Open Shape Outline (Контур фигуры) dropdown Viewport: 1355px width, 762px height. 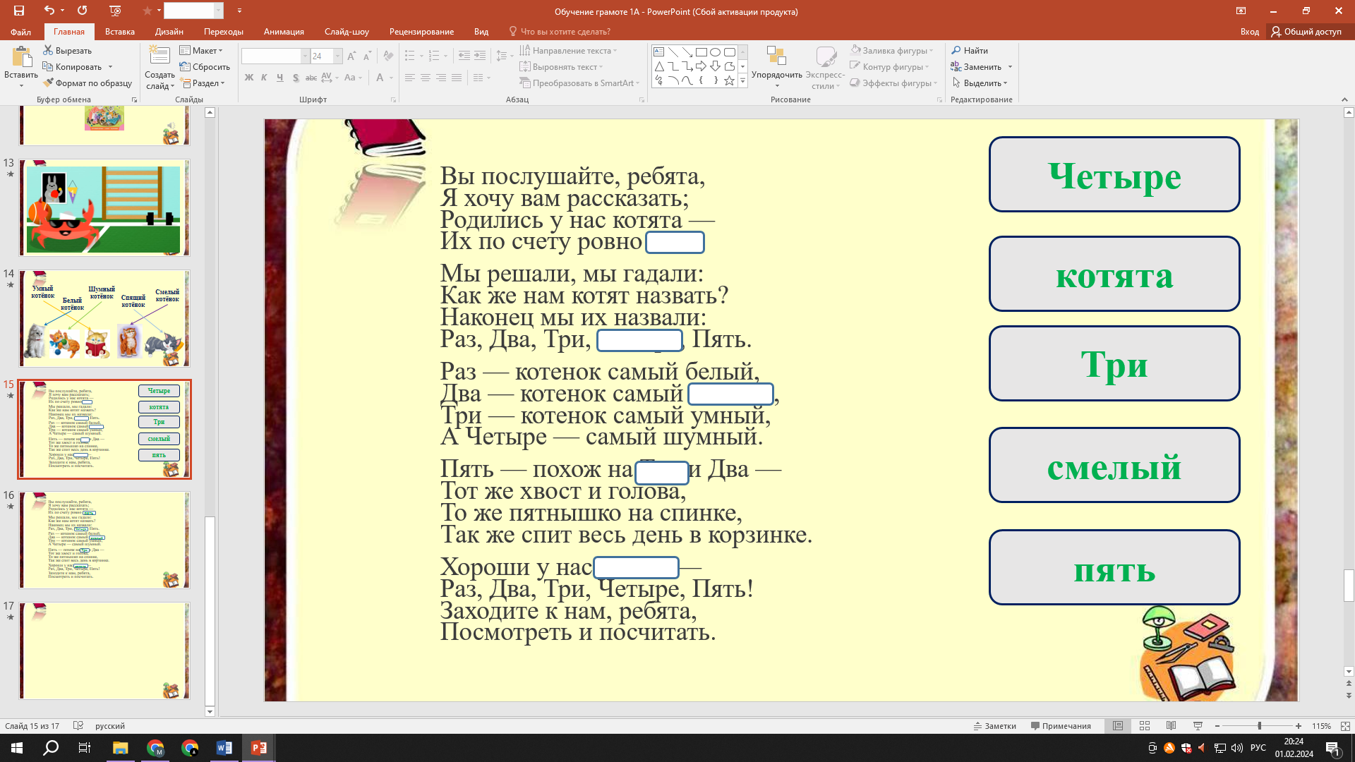pyautogui.click(x=889, y=67)
